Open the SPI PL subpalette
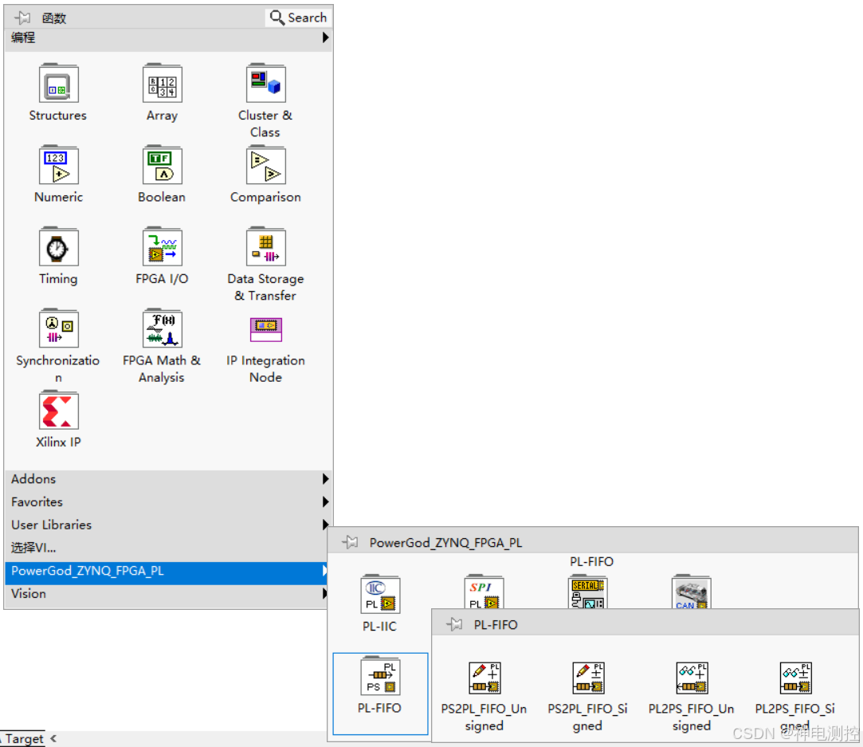 [484, 592]
